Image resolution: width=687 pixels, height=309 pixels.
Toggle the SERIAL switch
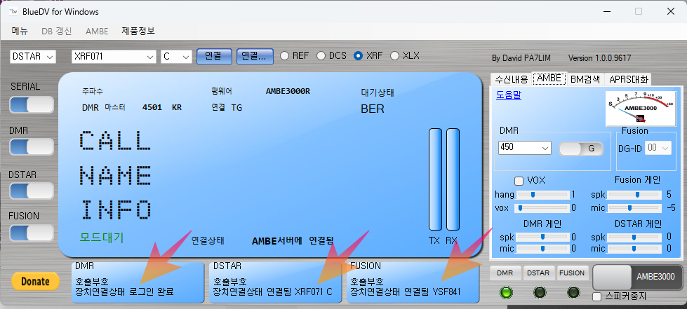pyautogui.click(x=31, y=105)
